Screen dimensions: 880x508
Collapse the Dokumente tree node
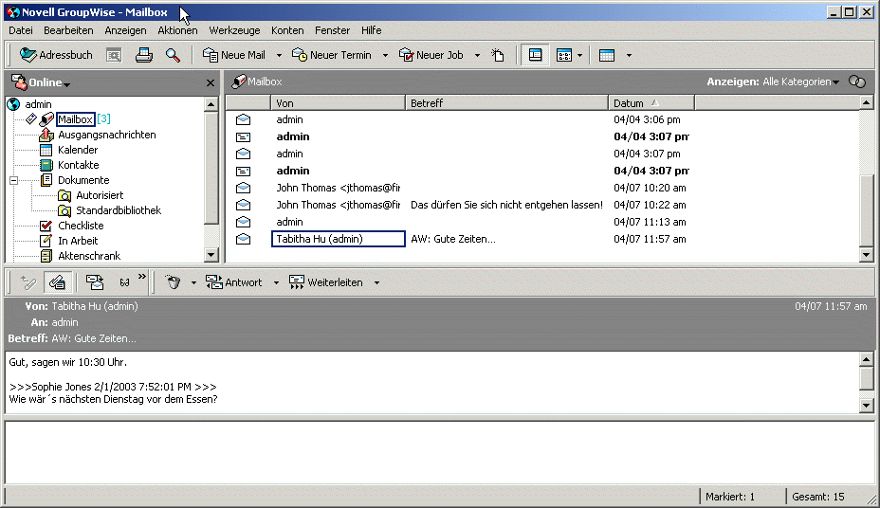click(x=14, y=180)
